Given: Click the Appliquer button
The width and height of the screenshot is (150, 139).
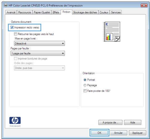Looking at the screenshot, I should point(137,133).
